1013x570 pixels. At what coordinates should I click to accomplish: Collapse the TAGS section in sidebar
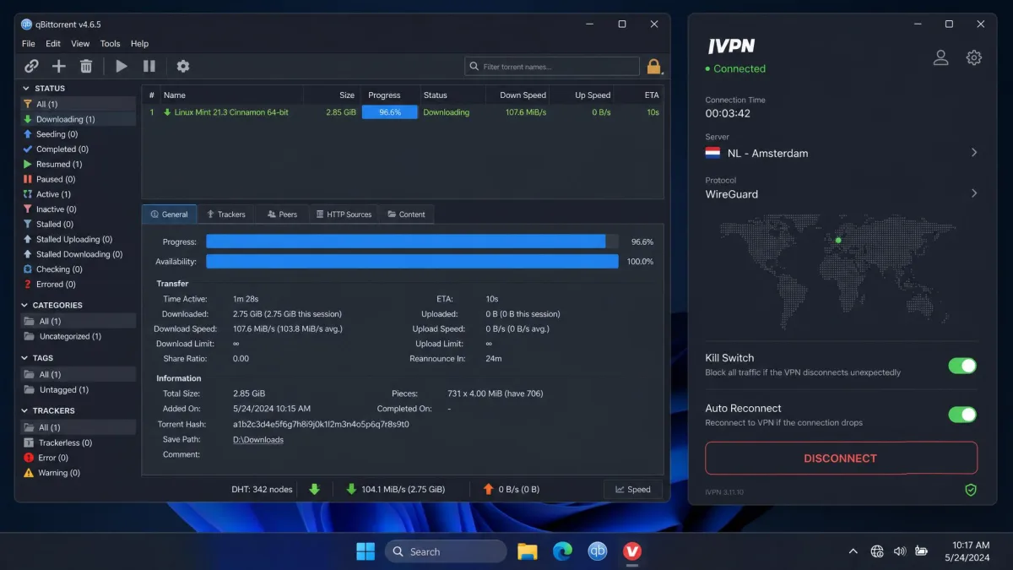click(24, 358)
